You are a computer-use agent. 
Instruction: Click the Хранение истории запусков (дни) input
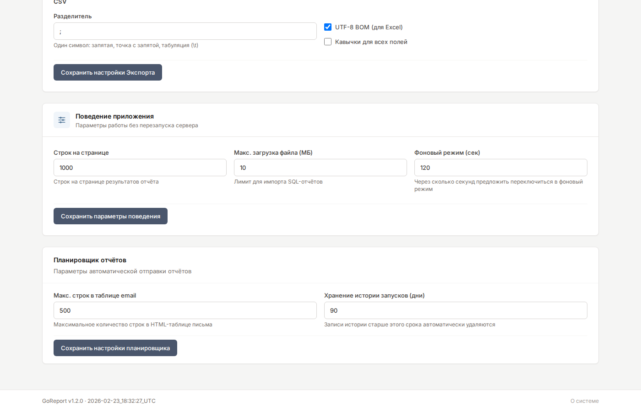(x=456, y=310)
